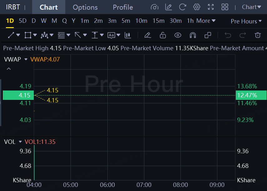Select the 15m interval

[x=158, y=21]
